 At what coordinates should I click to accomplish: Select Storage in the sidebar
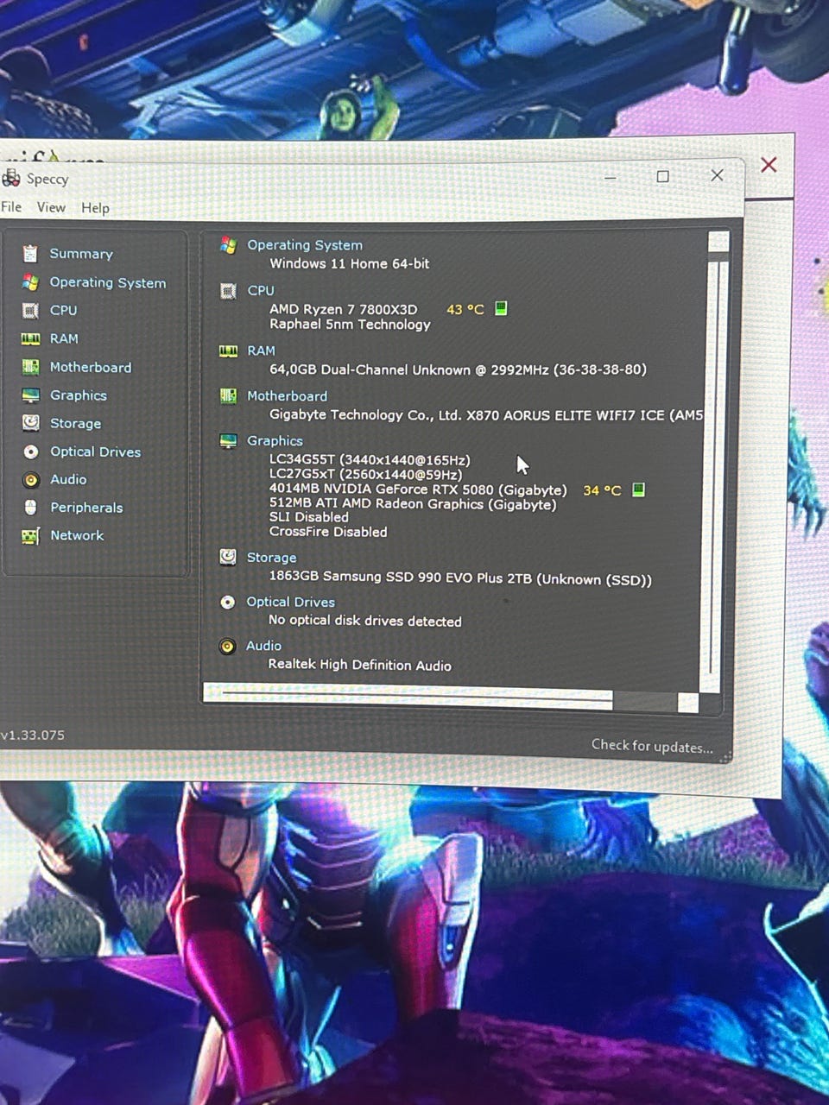[75, 423]
